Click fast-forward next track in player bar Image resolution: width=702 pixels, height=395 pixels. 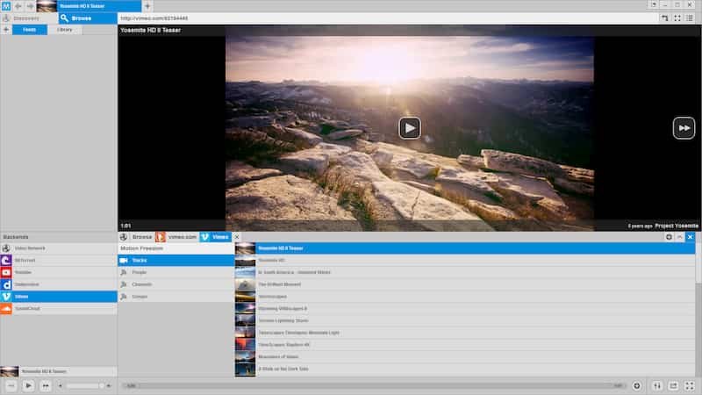coord(46,385)
